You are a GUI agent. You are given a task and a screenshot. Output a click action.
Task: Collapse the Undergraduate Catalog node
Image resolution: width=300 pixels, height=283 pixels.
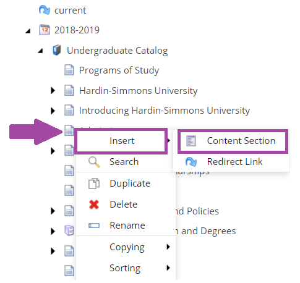pyautogui.click(x=40, y=51)
